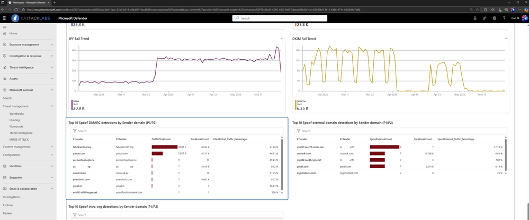529x220 pixels.
Task: Open Review under Email & collaboration
Action: point(7,213)
